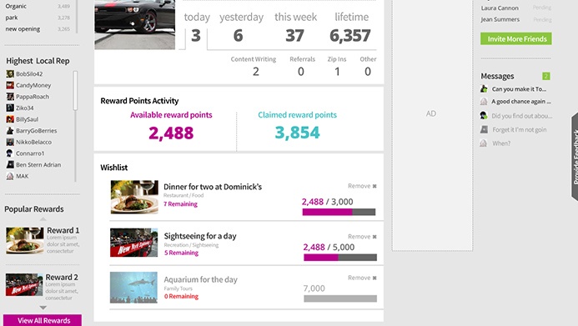Open the Provide Feedback side tab
The image size is (578, 326).
click(575, 157)
